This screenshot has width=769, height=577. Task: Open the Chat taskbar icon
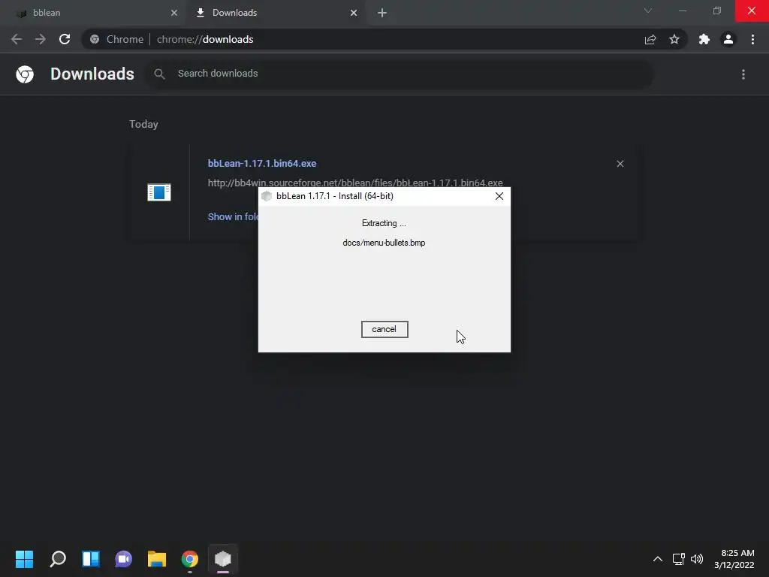124,559
